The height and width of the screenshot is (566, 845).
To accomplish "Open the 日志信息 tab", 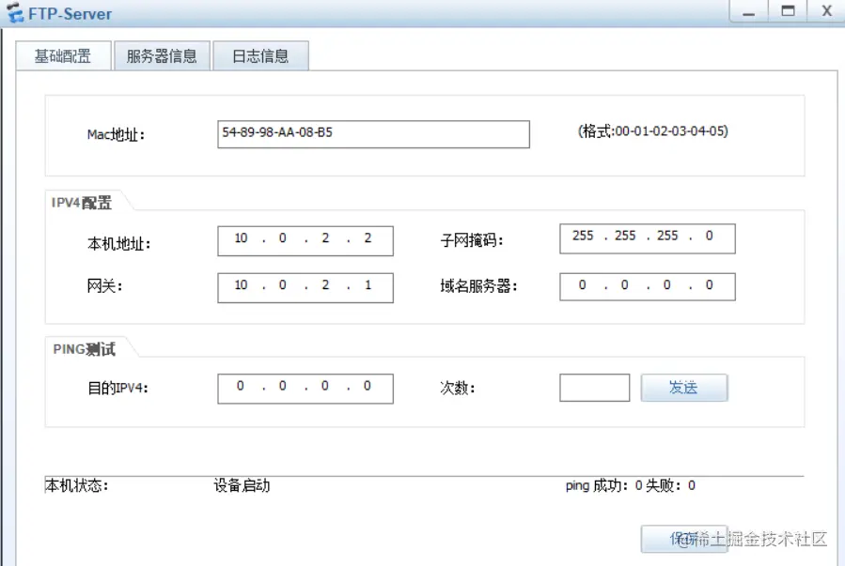I will pos(260,54).
